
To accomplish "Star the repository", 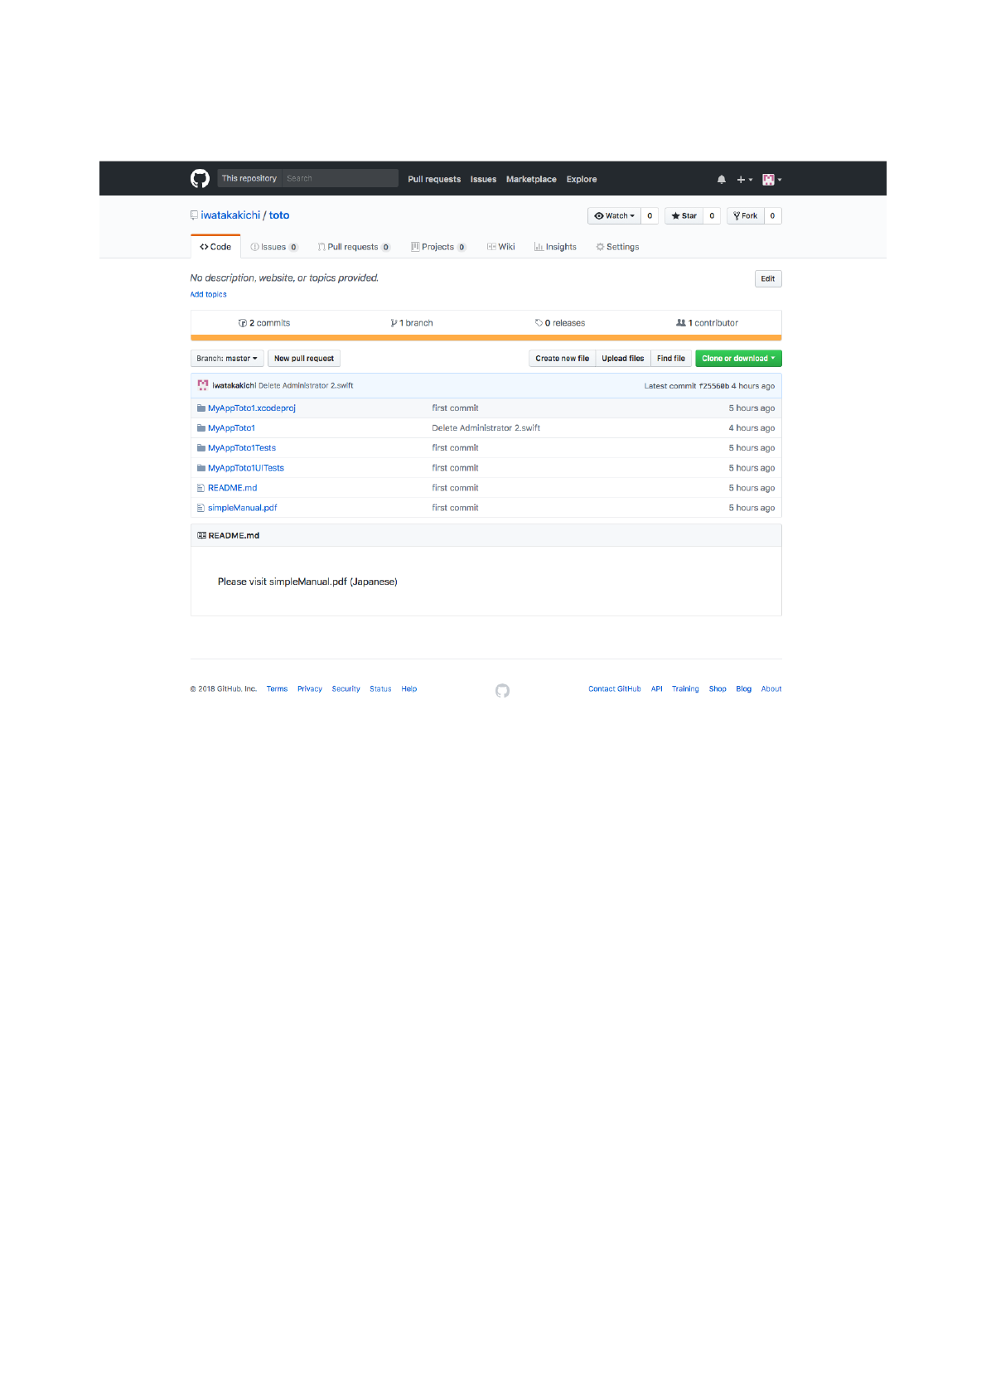I will (684, 215).
